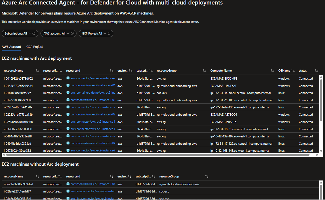Sort the resourceGroup column in the lower table
Viewport: 325px width, 200px height.
click(206, 176)
